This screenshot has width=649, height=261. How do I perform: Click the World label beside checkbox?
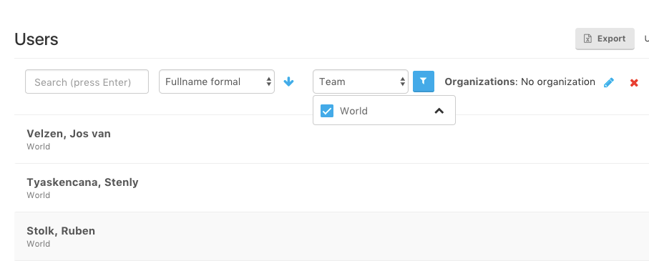pos(353,111)
